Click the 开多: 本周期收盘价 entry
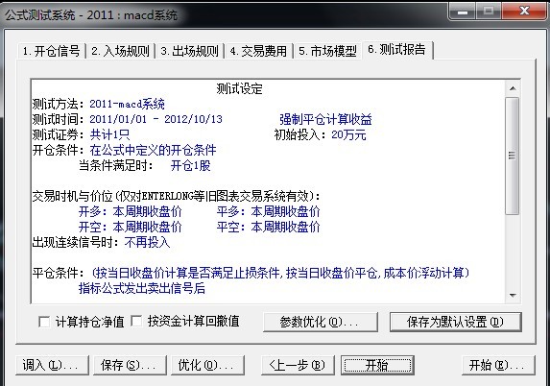The width and height of the screenshot is (550, 386). coord(131,211)
